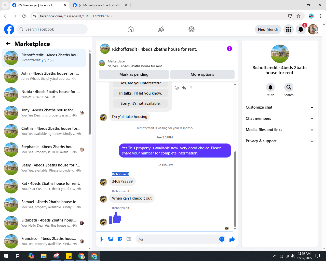Click the 3468793389 message bubble
The width and height of the screenshot is (326, 261).
pos(123,181)
